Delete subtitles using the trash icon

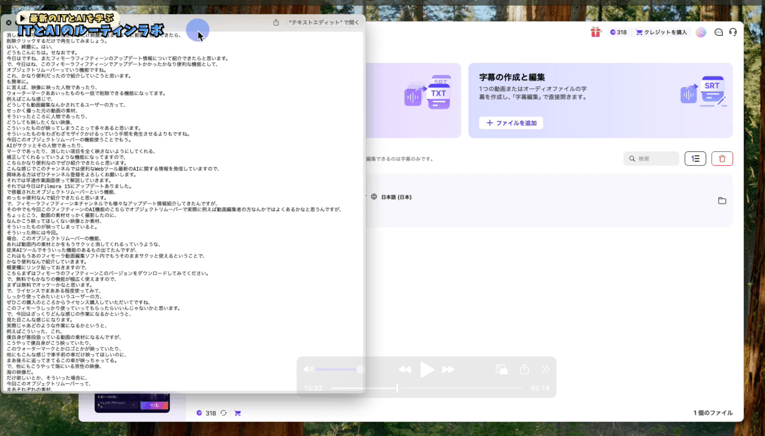(x=722, y=159)
